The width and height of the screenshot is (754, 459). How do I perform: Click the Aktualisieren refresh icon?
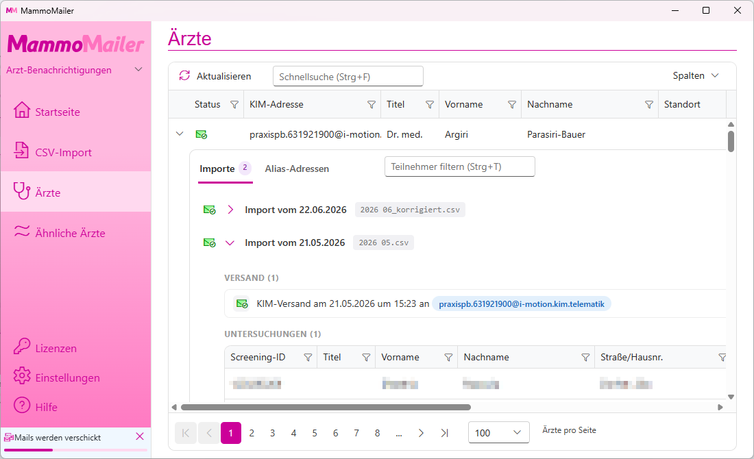tap(184, 75)
